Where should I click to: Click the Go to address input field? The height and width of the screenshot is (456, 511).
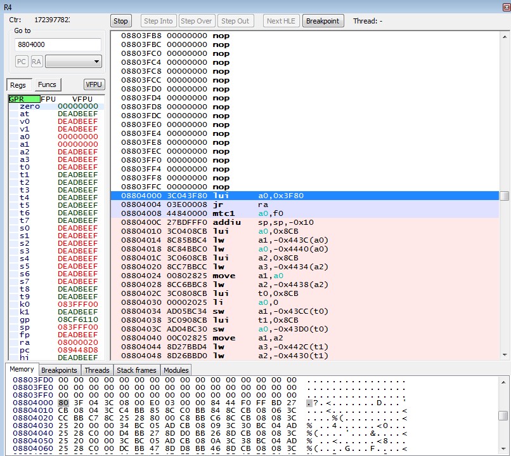pos(58,45)
